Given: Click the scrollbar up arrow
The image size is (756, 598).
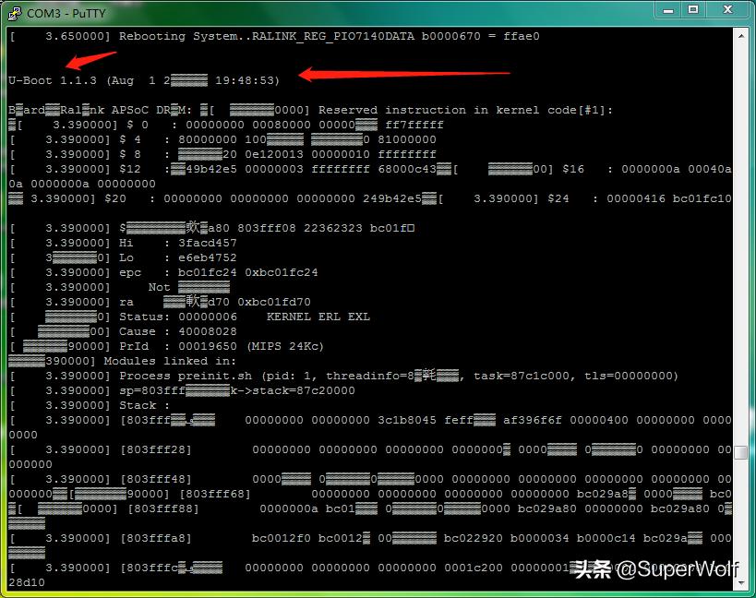Looking at the screenshot, I should click(740, 36).
